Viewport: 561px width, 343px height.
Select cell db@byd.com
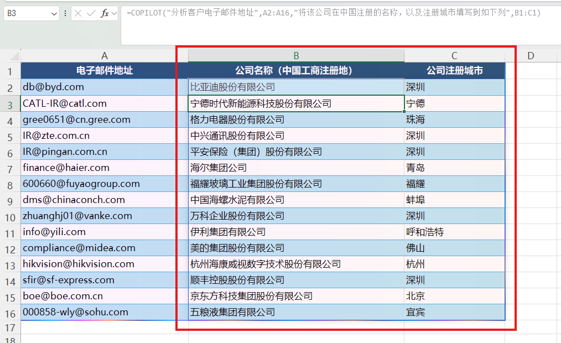(x=105, y=87)
